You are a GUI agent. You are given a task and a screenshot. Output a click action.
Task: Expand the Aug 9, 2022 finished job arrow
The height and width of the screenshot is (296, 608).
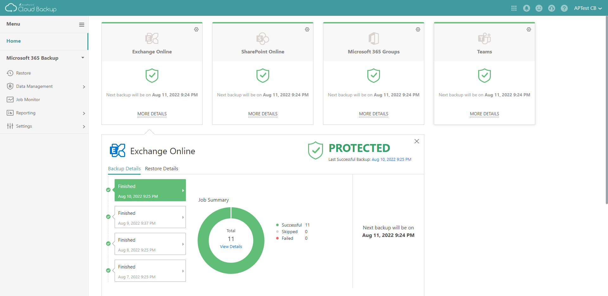point(183,217)
